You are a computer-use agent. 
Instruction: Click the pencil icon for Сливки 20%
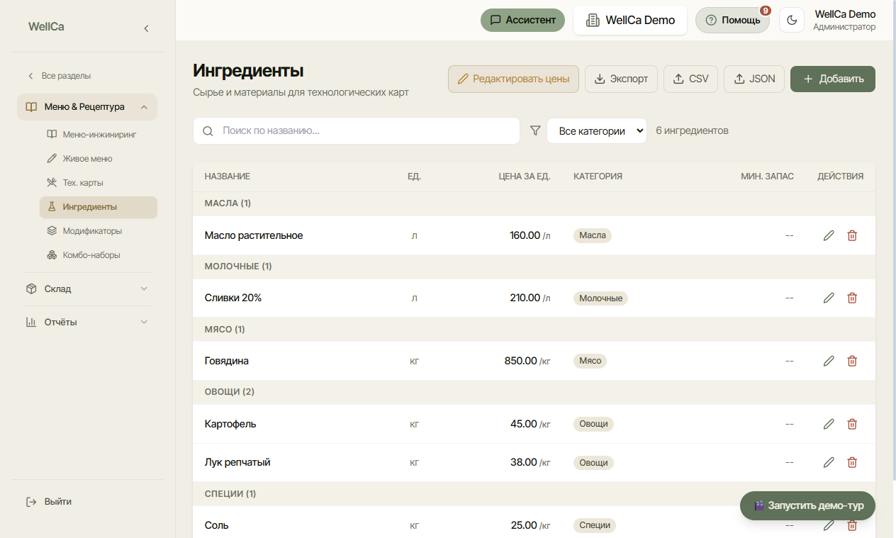[829, 298]
